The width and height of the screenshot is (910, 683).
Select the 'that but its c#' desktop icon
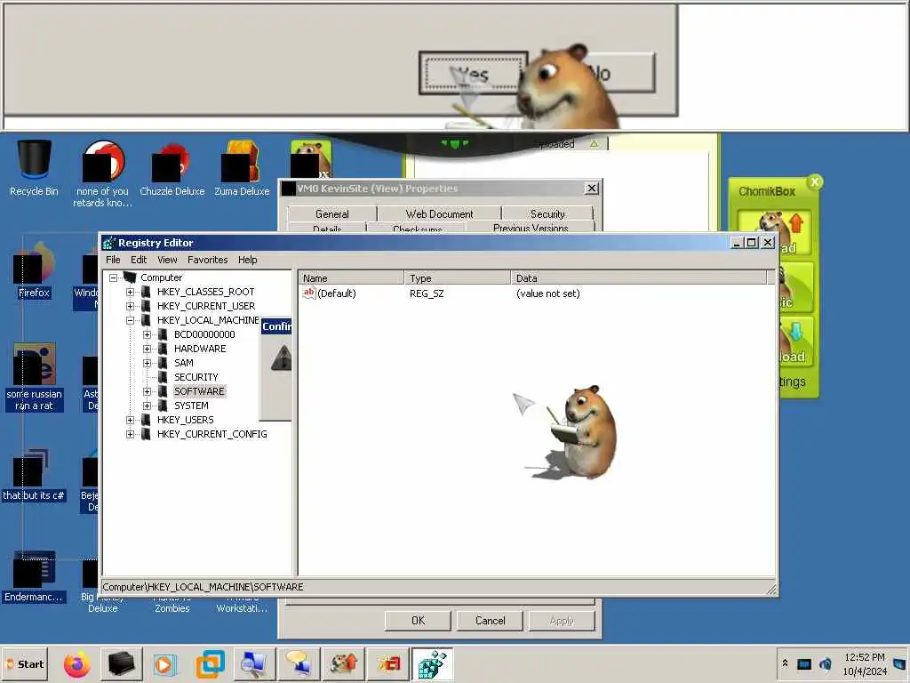[x=34, y=475]
